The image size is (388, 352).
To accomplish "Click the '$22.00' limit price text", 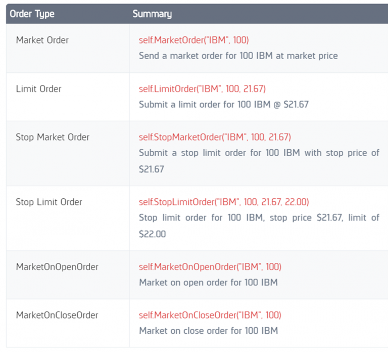I will [152, 234].
